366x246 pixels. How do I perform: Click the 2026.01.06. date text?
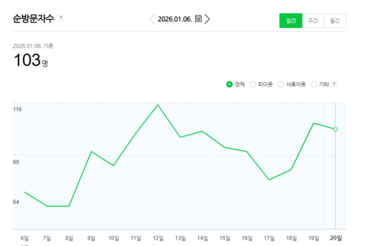(x=175, y=19)
